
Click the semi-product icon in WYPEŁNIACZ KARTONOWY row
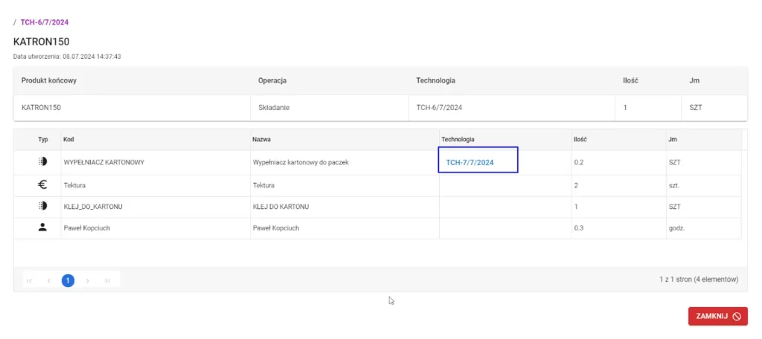42,162
